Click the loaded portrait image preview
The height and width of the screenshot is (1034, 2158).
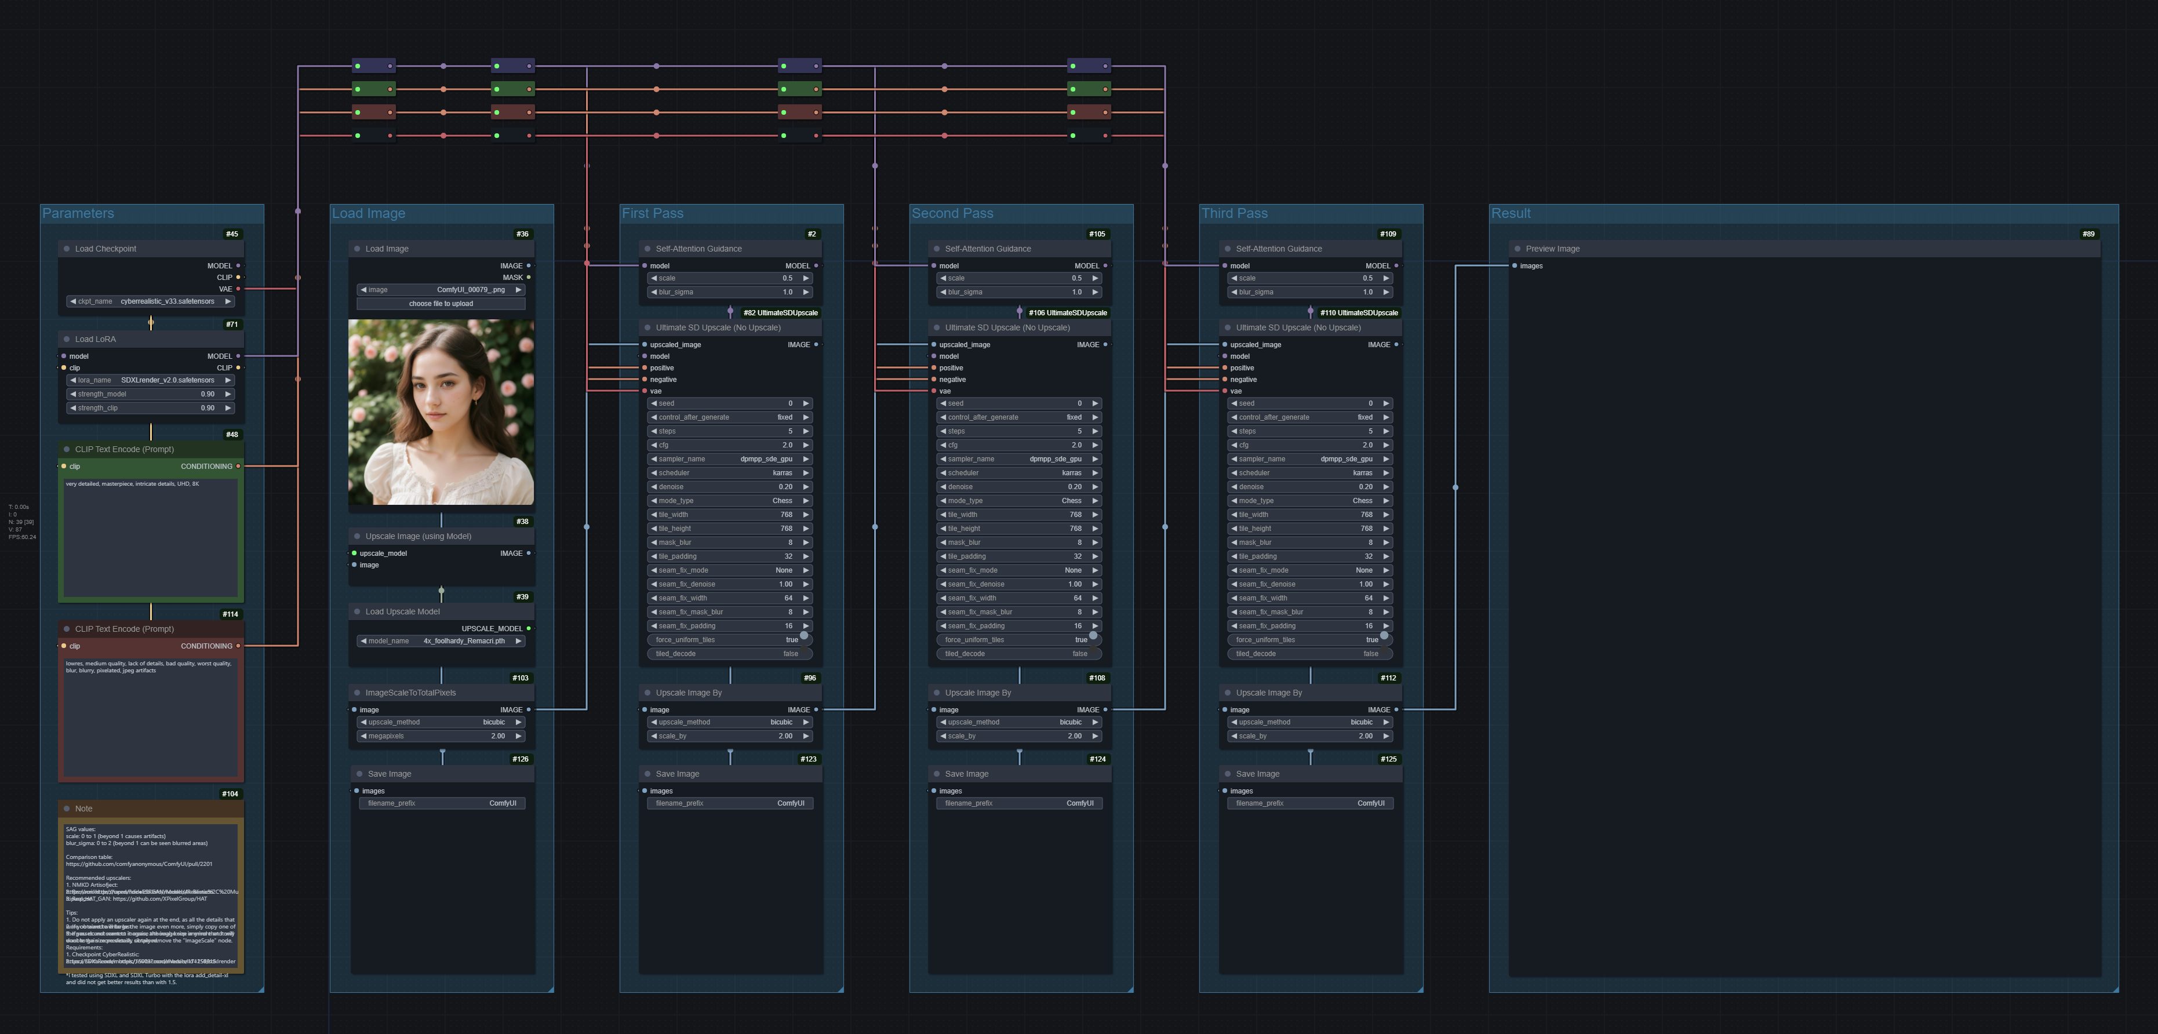[441, 412]
